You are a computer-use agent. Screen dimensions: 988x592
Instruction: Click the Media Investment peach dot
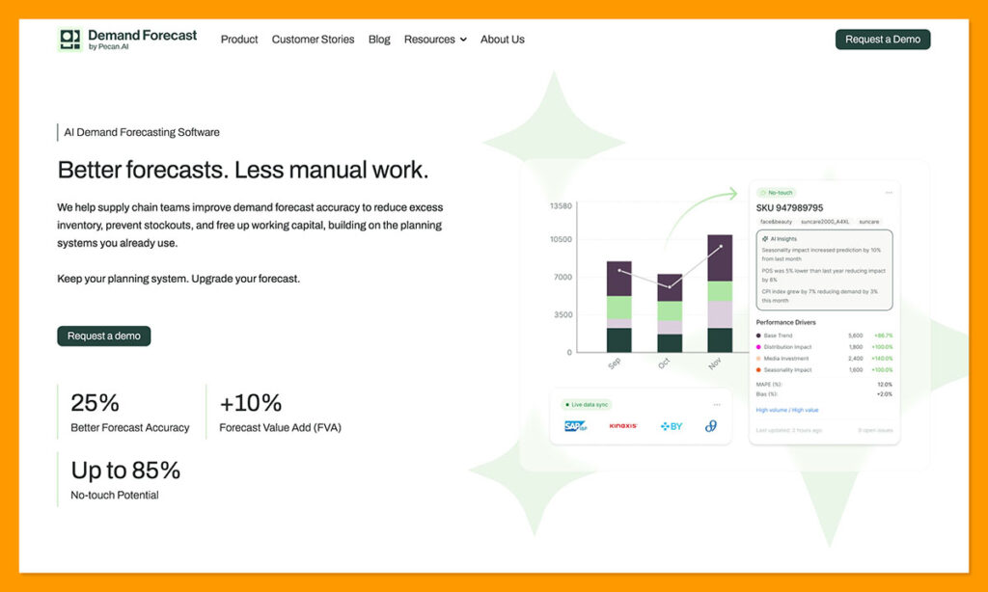click(758, 359)
